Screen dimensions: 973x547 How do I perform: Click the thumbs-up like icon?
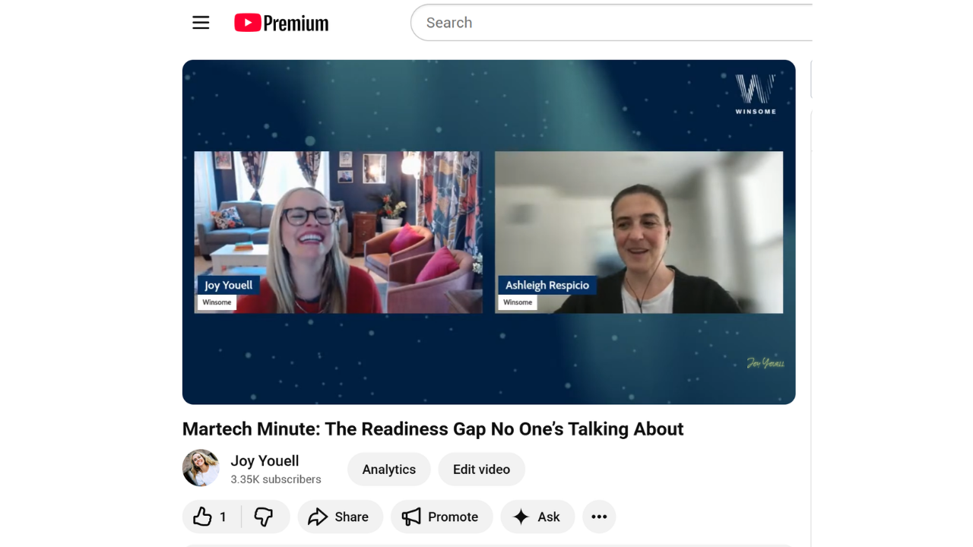(202, 517)
